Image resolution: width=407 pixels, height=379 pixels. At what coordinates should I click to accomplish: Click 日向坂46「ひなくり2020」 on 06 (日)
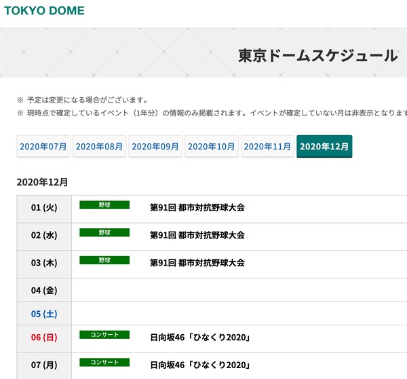(200, 338)
